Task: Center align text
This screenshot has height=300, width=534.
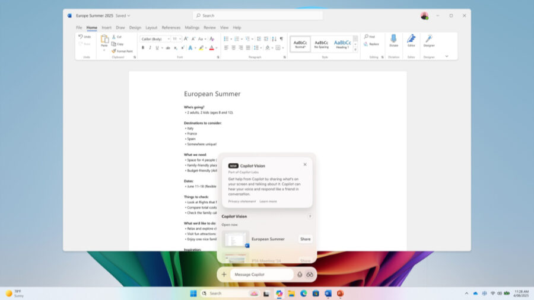Action: pyautogui.click(x=234, y=48)
